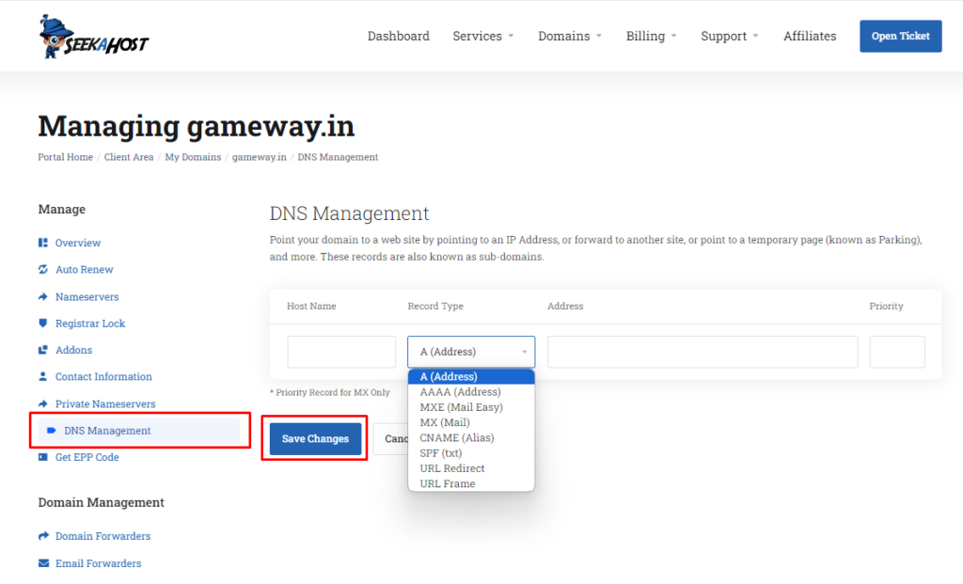Open the Dashboard menu item

click(399, 37)
